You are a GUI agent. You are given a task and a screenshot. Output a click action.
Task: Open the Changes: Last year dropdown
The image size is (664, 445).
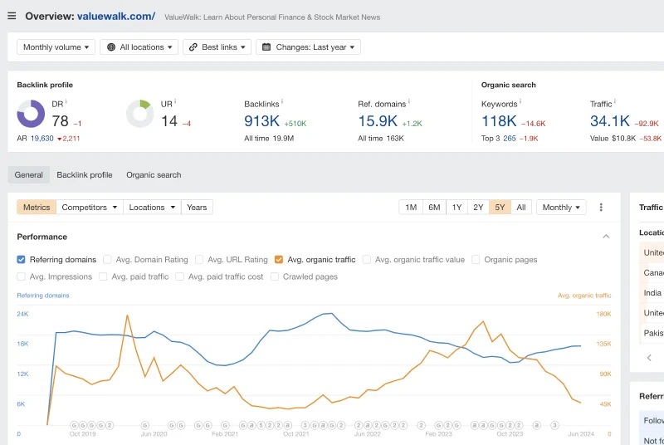[308, 47]
